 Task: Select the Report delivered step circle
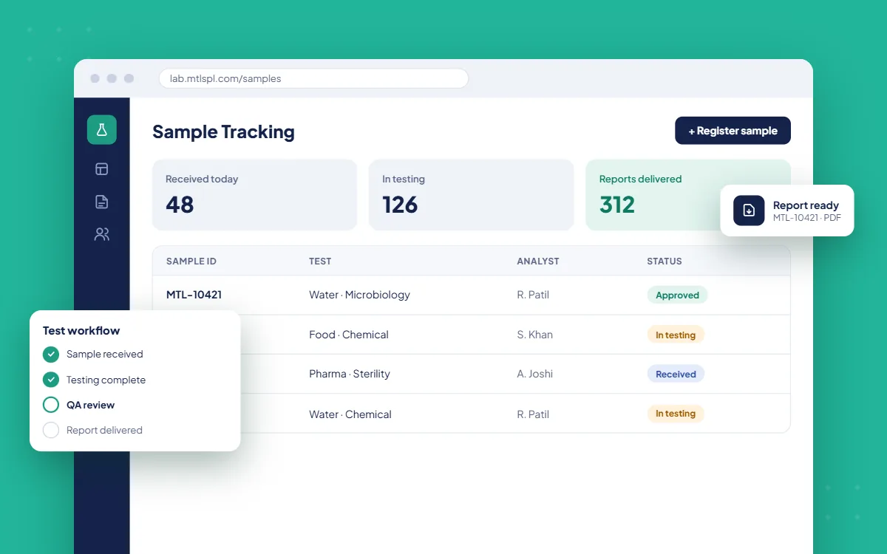51,430
